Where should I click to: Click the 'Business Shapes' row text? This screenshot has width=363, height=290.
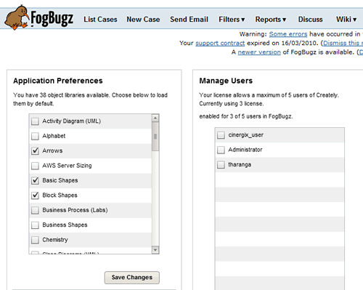click(65, 225)
